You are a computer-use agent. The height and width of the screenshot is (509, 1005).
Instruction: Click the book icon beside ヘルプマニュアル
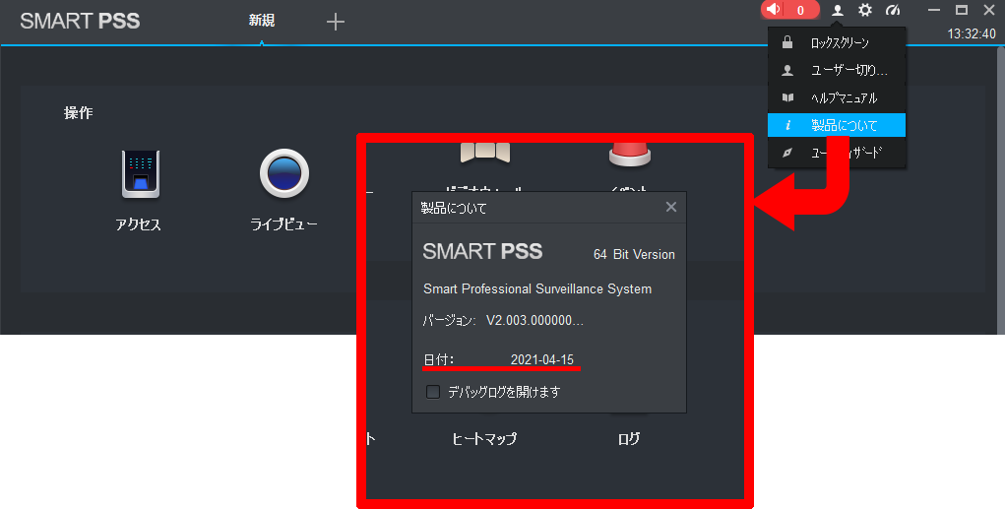786,98
